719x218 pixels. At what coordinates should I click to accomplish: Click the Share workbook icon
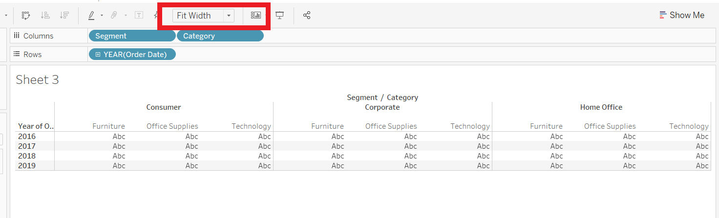point(307,15)
